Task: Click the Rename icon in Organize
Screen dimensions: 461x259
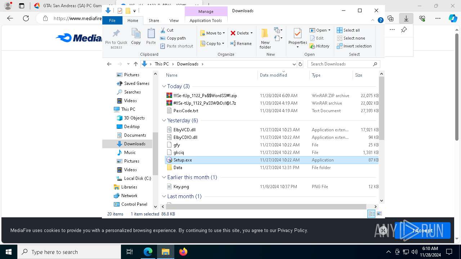Action: click(233, 44)
